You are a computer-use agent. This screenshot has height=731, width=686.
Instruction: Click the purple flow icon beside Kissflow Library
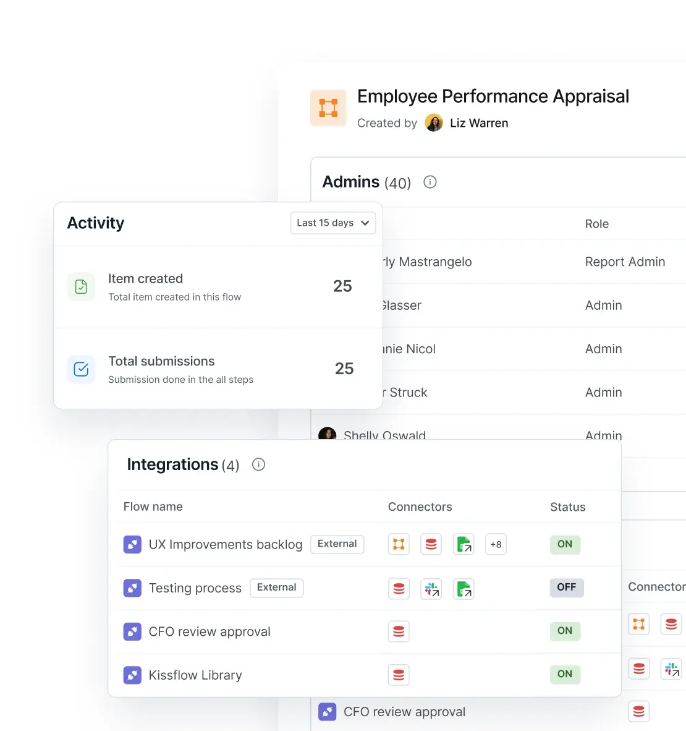(x=132, y=675)
